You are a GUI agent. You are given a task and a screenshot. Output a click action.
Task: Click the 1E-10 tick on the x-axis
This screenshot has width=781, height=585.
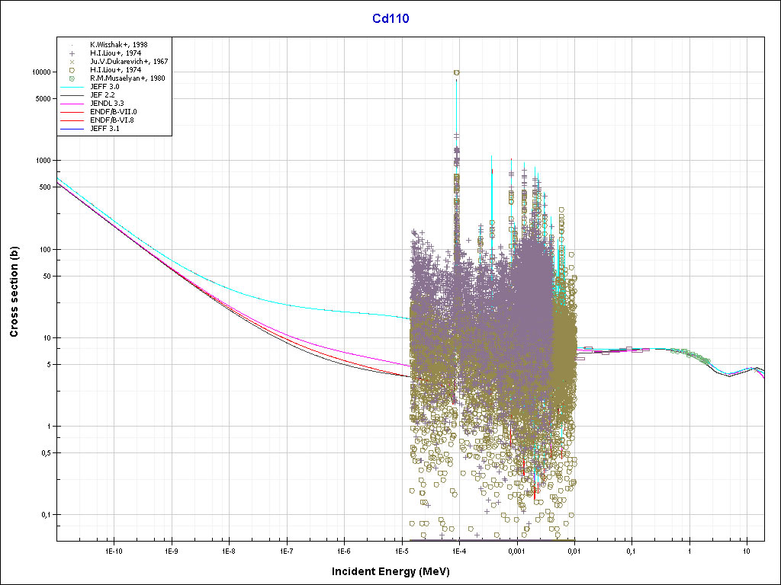coord(114,550)
